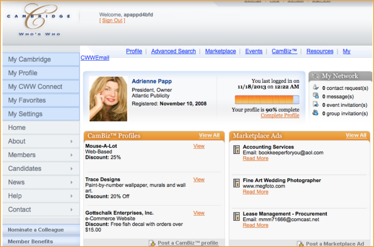Viewport: 374px width, 247px height.
Task: View all Marketplace Ads
Action: (x=356, y=135)
